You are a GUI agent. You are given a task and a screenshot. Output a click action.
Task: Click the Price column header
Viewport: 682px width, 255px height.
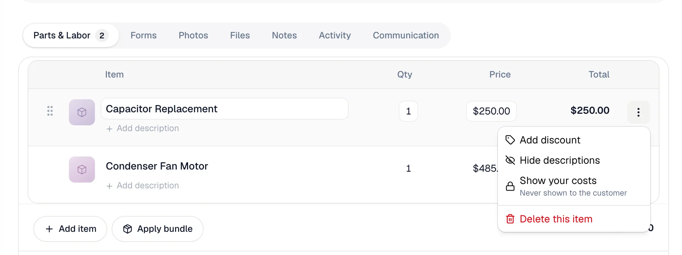point(500,75)
